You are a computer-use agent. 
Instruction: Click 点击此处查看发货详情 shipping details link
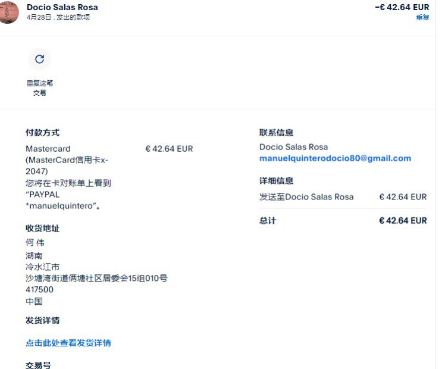[x=68, y=343]
